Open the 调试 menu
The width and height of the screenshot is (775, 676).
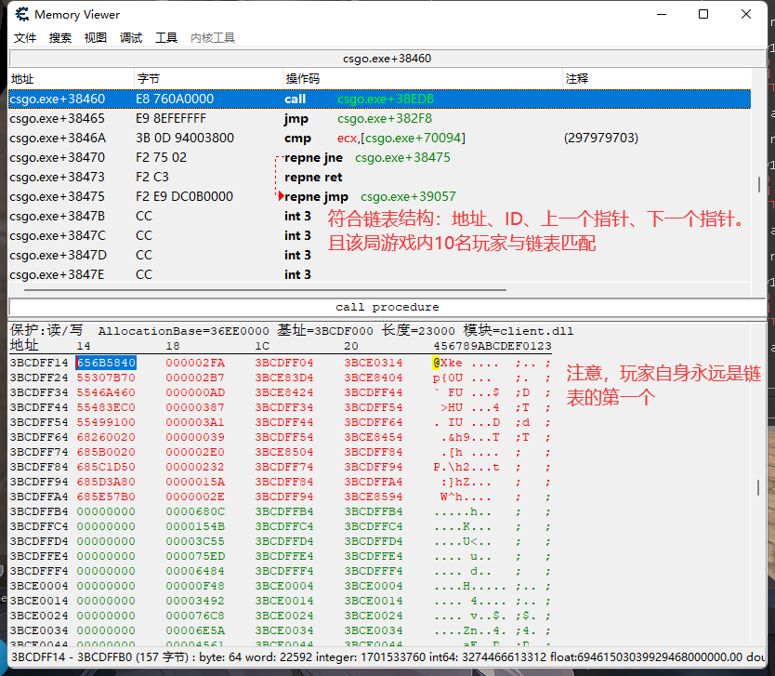coord(131,38)
